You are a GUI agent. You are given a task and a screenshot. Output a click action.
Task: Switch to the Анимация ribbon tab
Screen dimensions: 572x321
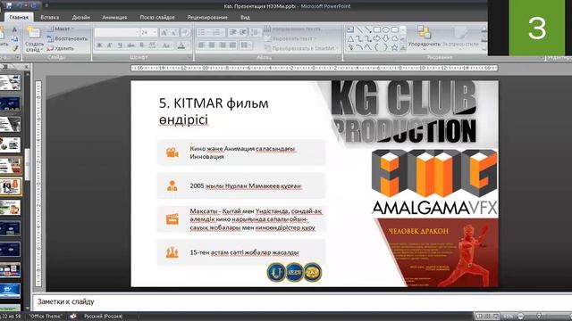tap(114, 17)
